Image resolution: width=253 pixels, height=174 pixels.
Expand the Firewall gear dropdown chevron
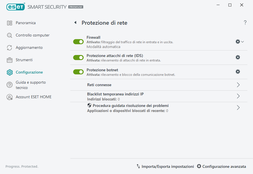point(242,41)
